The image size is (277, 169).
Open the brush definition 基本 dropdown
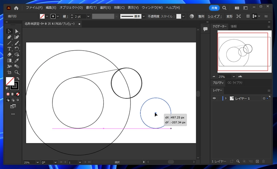(144, 16)
